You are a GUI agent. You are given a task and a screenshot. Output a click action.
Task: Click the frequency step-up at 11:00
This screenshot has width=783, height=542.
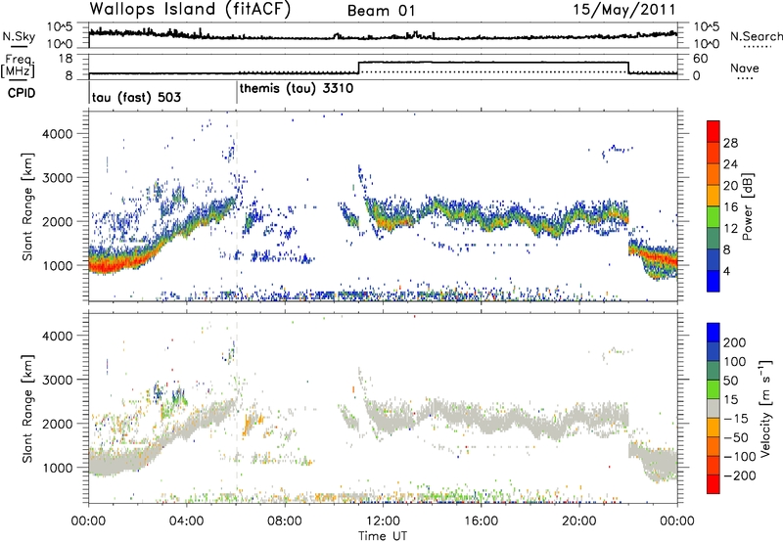pyautogui.click(x=358, y=68)
